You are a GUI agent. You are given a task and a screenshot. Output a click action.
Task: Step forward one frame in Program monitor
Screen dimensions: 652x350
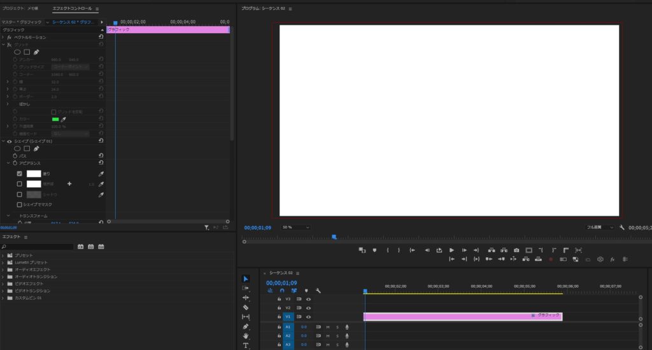(x=464, y=250)
